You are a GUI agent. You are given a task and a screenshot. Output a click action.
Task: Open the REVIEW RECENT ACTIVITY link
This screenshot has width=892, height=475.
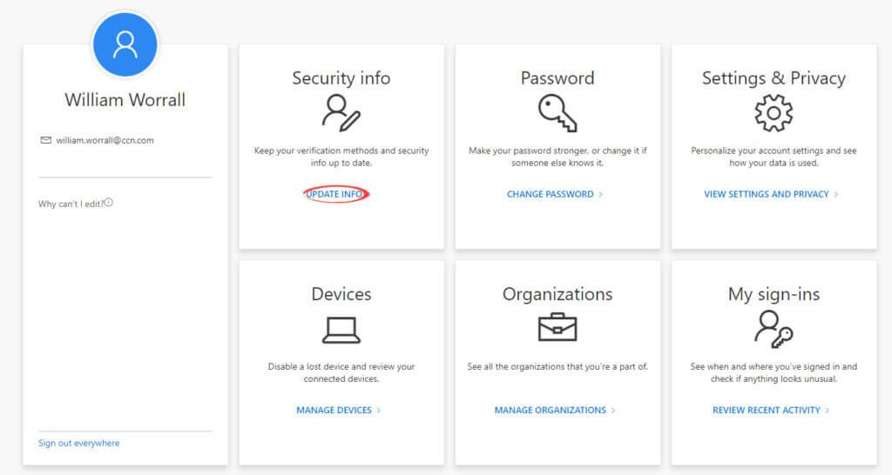[767, 411]
